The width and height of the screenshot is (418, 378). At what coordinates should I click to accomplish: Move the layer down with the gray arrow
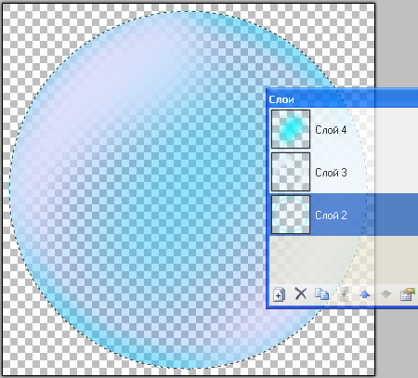(385, 294)
